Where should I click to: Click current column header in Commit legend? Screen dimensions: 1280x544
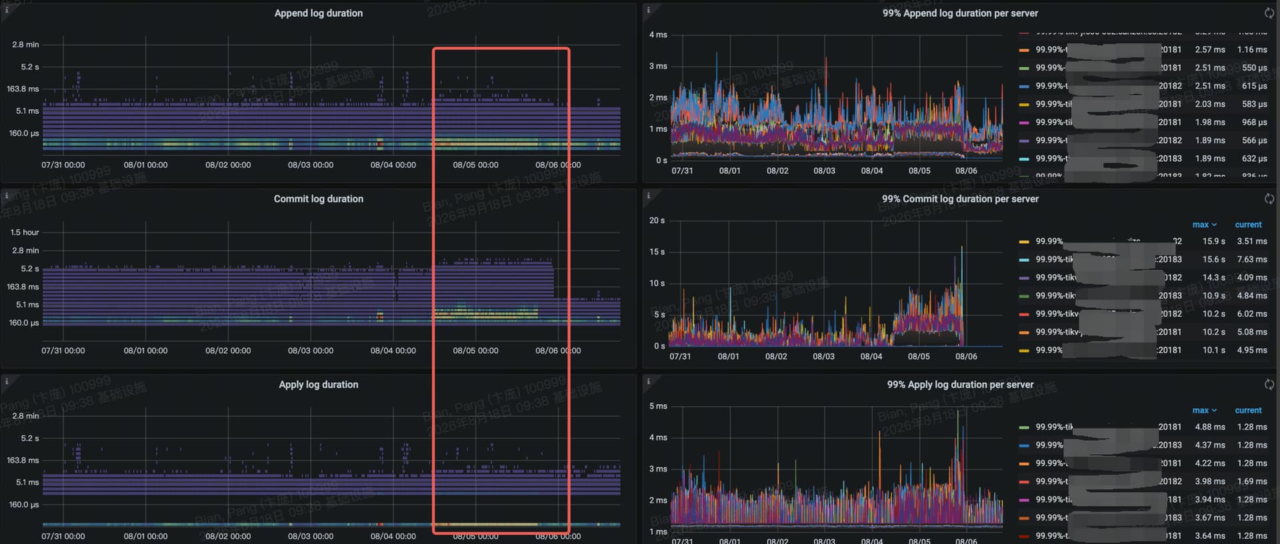1248,225
